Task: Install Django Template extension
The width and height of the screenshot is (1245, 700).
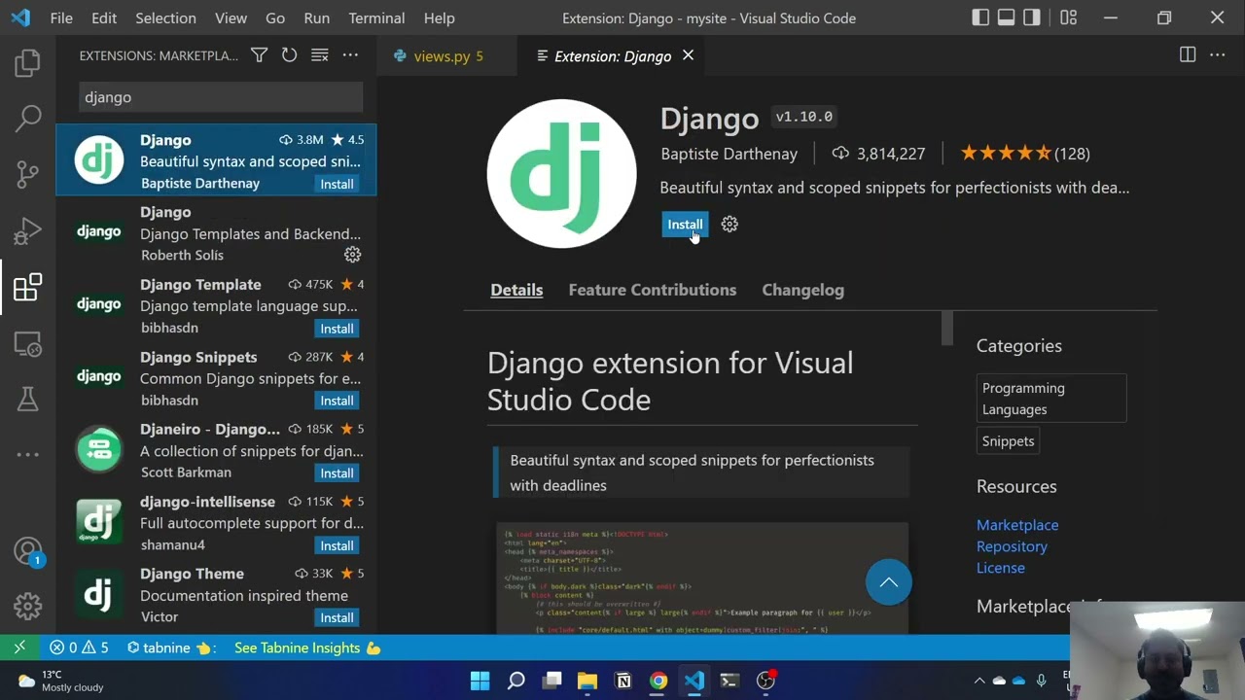Action: pos(337,329)
